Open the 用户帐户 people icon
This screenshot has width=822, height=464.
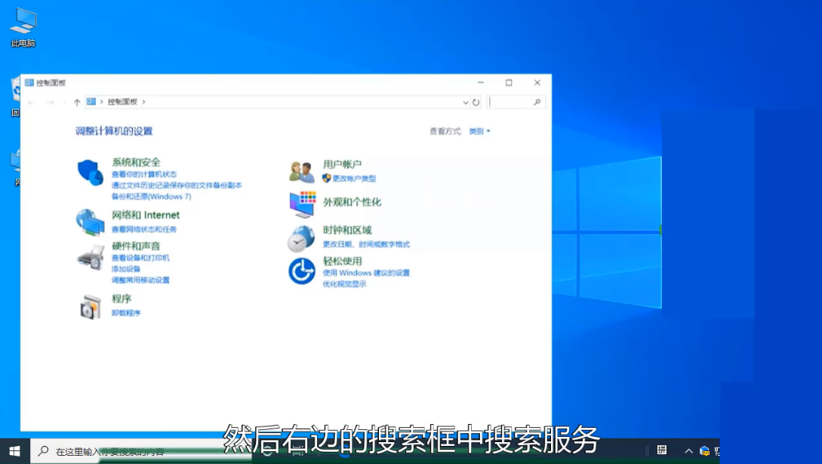tap(301, 172)
